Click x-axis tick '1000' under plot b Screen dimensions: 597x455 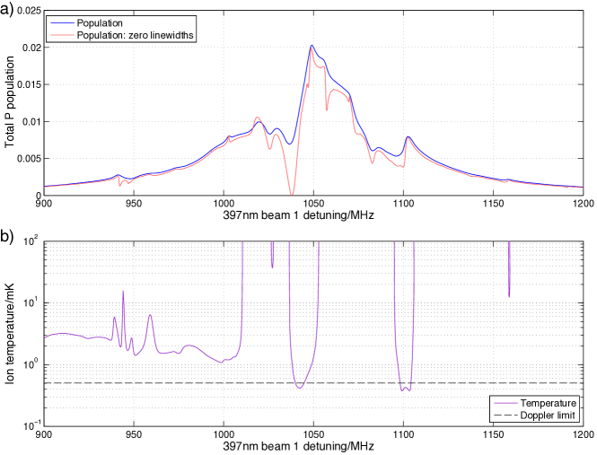click(224, 435)
